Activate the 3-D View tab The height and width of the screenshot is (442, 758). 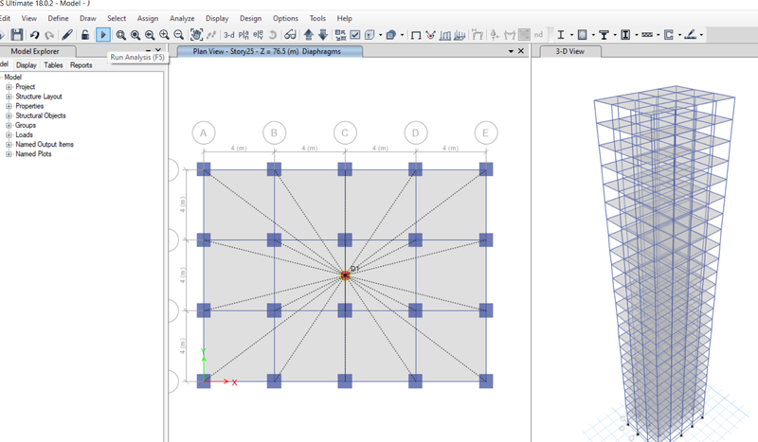[x=570, y=51]
